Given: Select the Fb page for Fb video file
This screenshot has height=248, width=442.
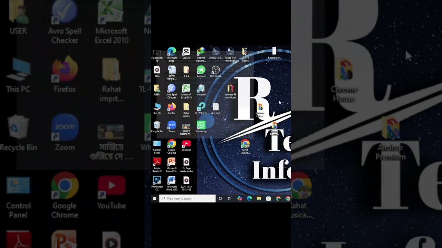Looking at the screenshot, I should point(157,54).
